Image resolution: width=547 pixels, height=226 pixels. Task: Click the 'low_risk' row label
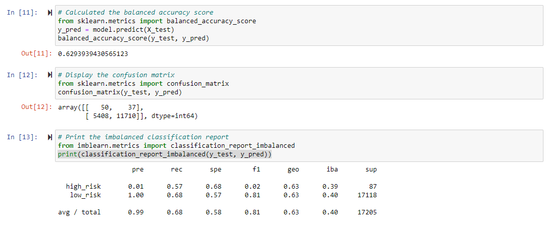coord(85,195)
